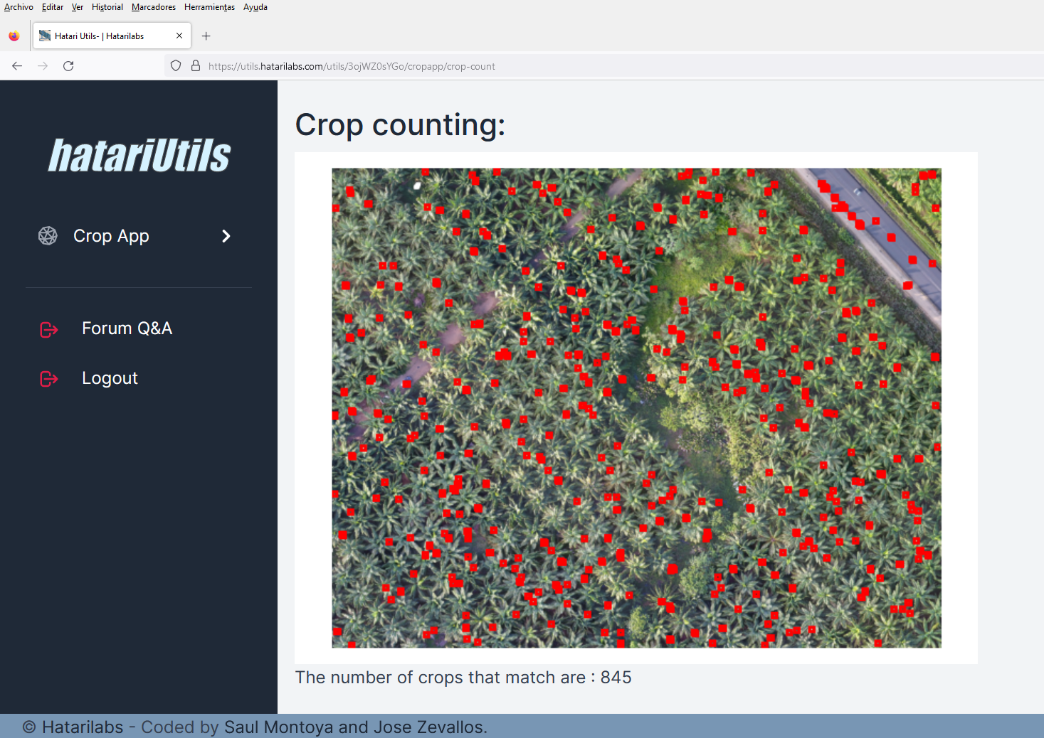Click the padlock site security icon

point(196,66)
